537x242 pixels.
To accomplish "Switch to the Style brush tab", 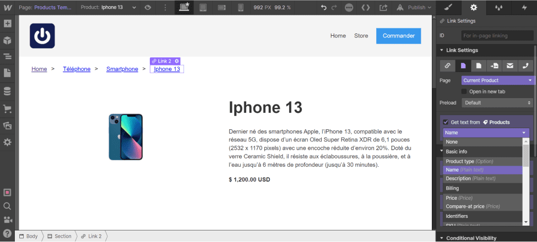I will click(x=449, y=7).
